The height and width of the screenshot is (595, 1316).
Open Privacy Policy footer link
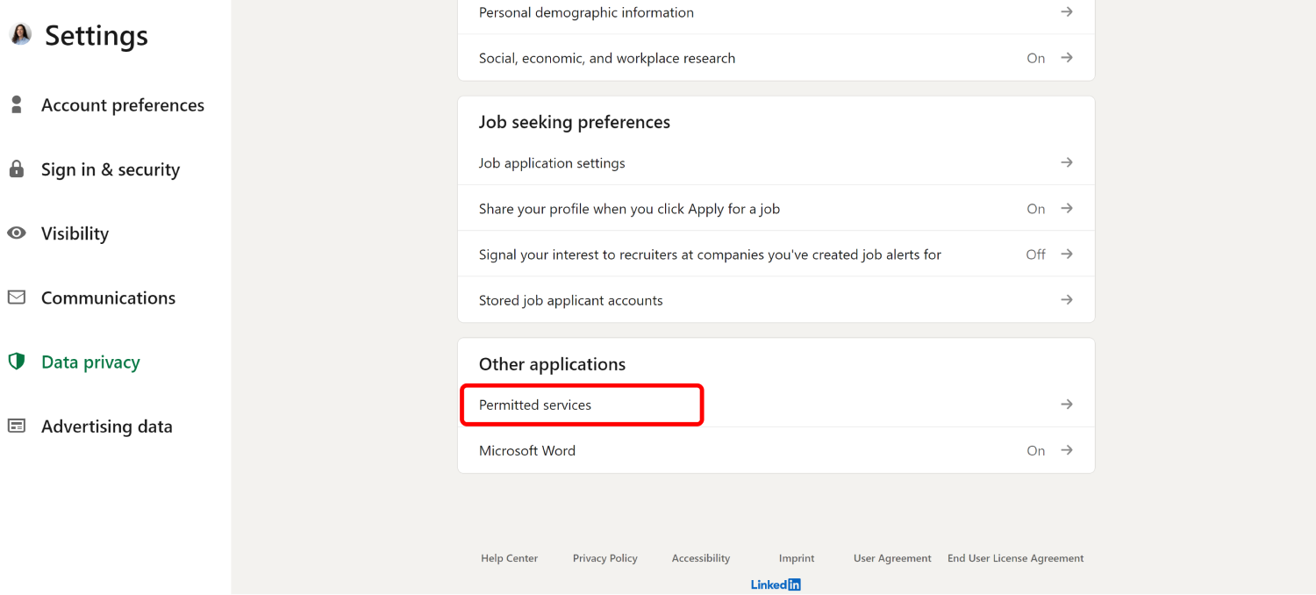click(x=604, y=558)
